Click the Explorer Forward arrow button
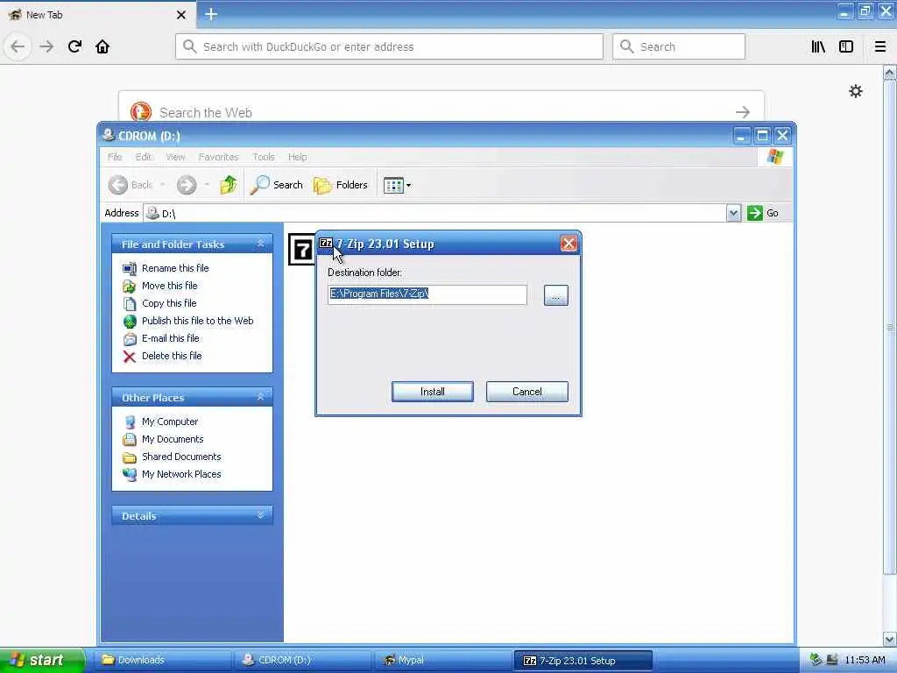This screenshot has width=897, height=673. [x=187, y=185]
